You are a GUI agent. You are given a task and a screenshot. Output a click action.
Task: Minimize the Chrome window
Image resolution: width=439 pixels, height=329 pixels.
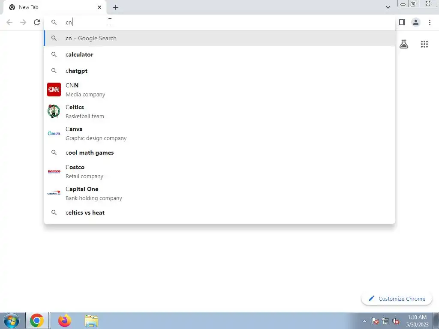click(x=403, y=3)
